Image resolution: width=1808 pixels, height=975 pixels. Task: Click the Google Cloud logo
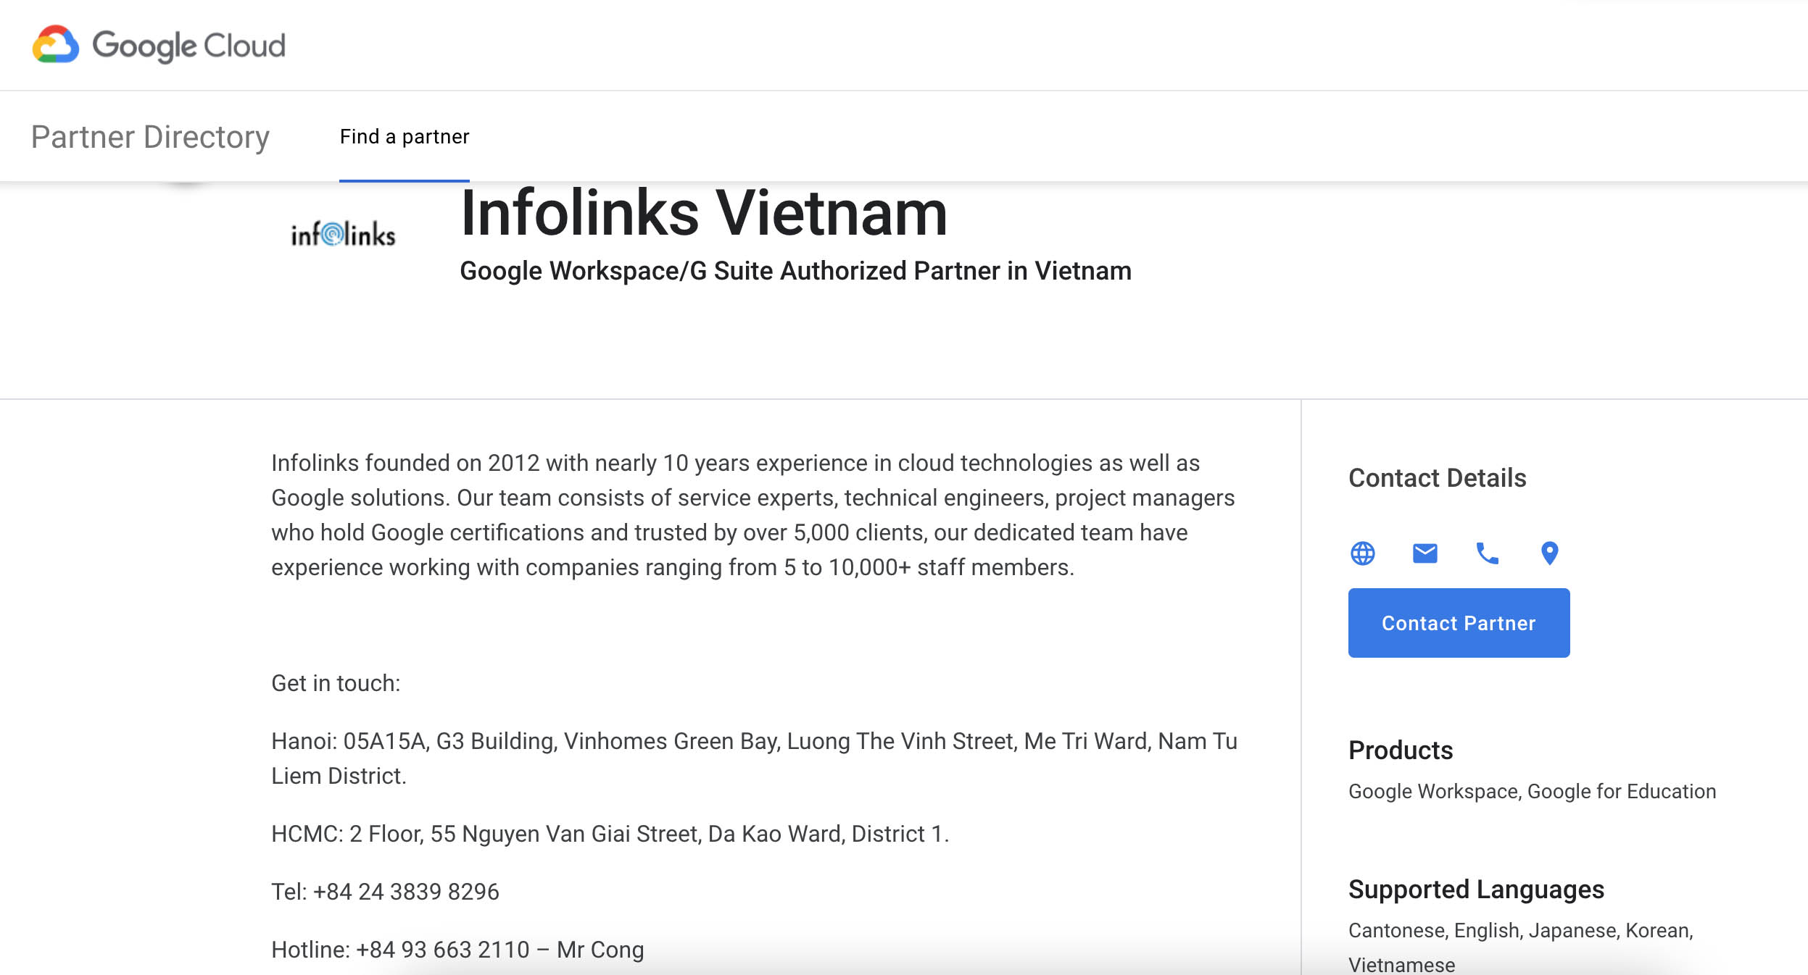click(x=159, y=45)
